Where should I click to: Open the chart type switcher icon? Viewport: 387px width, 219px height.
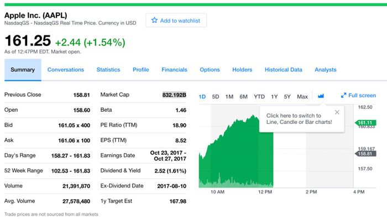click(321, 96)
